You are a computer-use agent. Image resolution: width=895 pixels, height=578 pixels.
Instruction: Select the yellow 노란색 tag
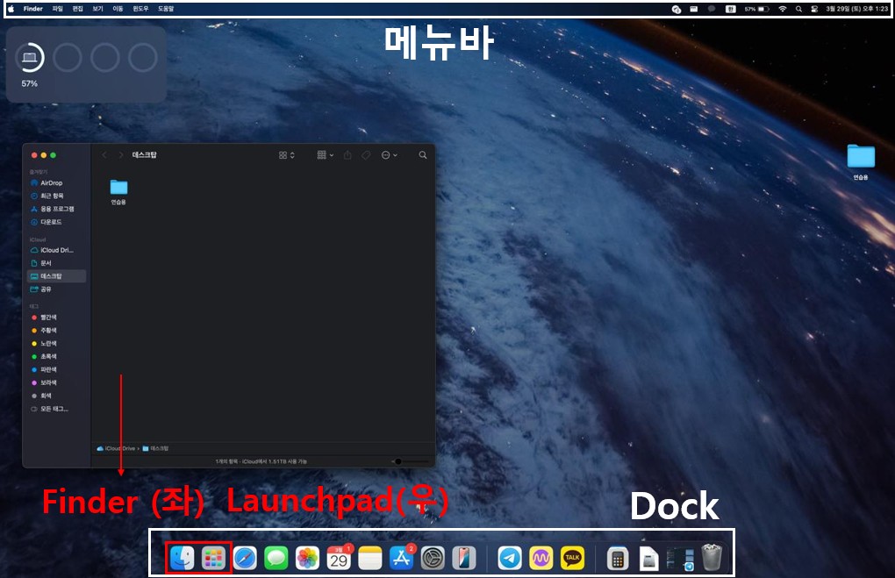click(56, 344)
